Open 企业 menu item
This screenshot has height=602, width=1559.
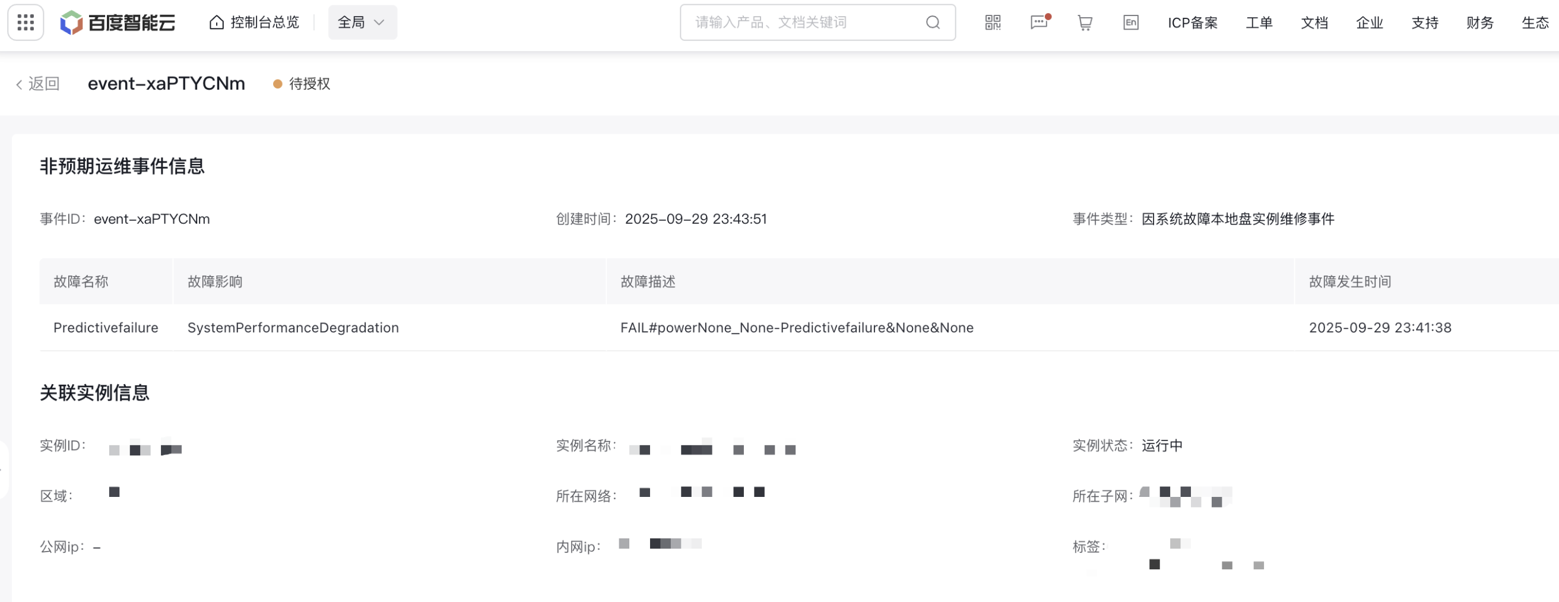(x=1369, y=23)
